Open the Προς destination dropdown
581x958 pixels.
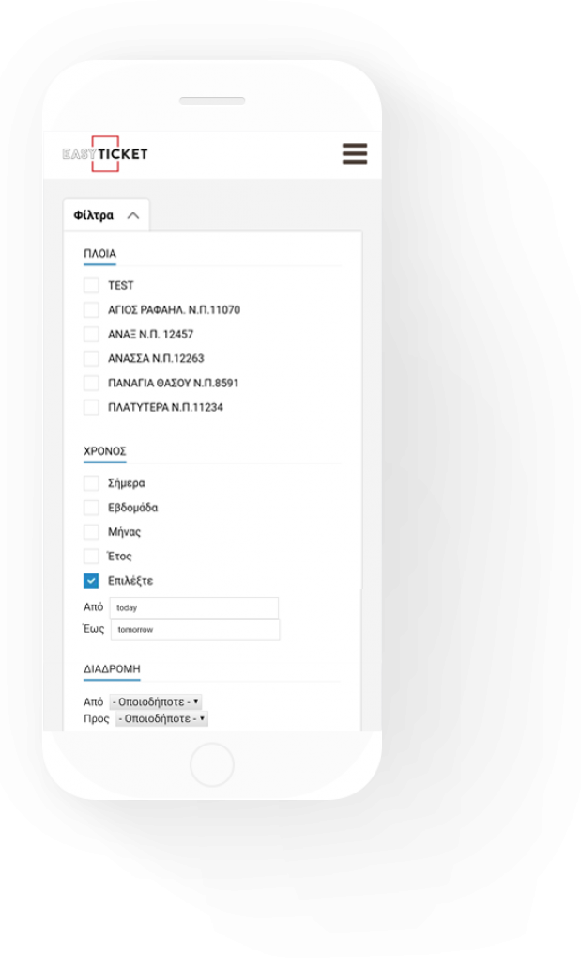coord(161,718)
